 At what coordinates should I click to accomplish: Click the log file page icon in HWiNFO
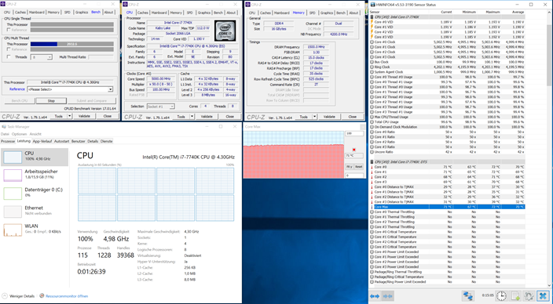click(515, 296)
